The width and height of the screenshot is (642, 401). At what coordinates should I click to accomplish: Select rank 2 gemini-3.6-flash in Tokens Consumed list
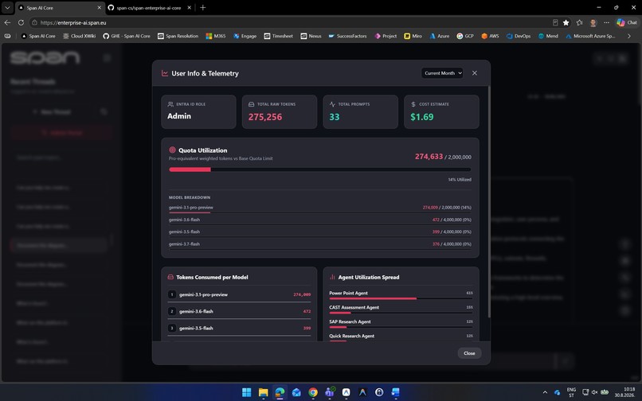pos(239,311)
